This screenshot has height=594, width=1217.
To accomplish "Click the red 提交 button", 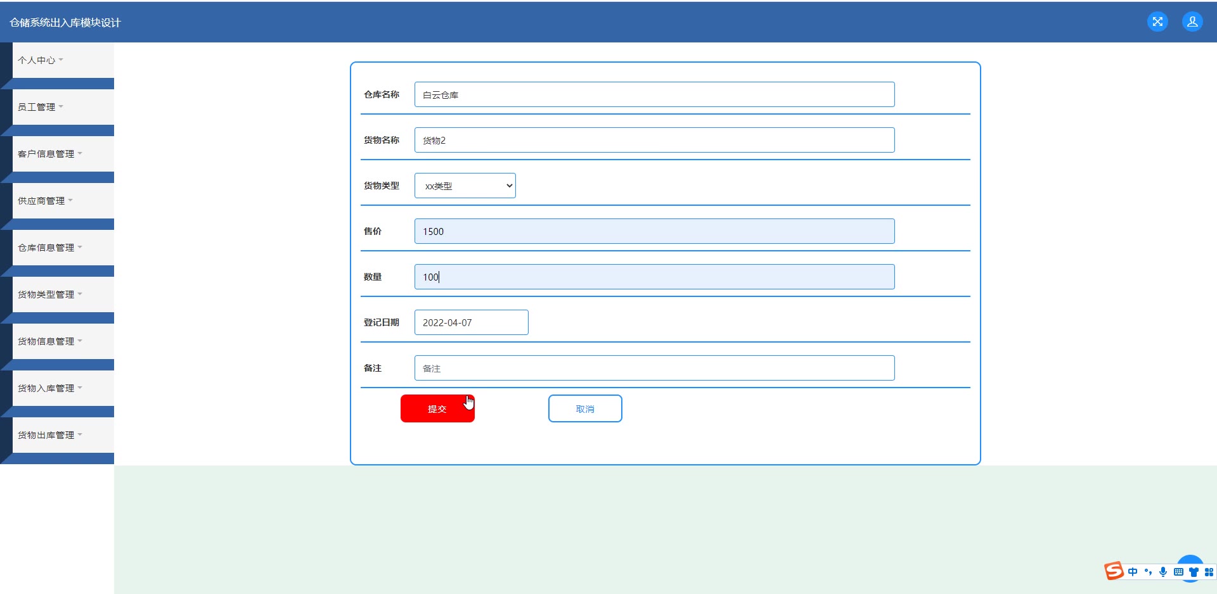I will coord(437,408).
